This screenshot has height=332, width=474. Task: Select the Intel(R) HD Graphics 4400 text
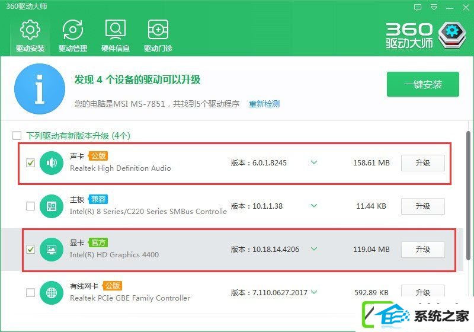(x=114, y=255)
